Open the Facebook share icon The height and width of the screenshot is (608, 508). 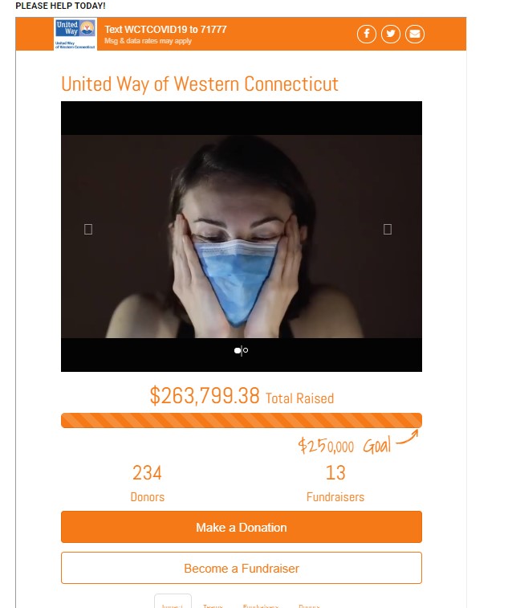click(x=366, y=34)
